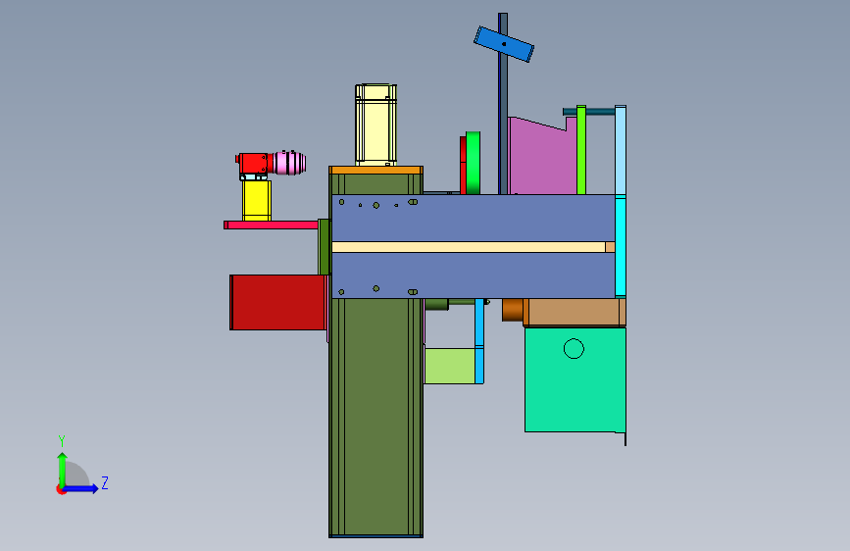This screenshot has width=850, height=551.
Task: Click the green Y axis of triad
Action: [62, 470]
